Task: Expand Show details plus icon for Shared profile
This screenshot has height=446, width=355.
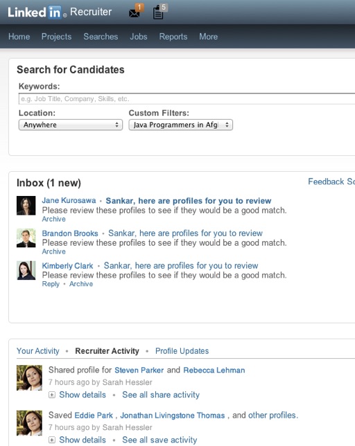Action: (52, 395)
